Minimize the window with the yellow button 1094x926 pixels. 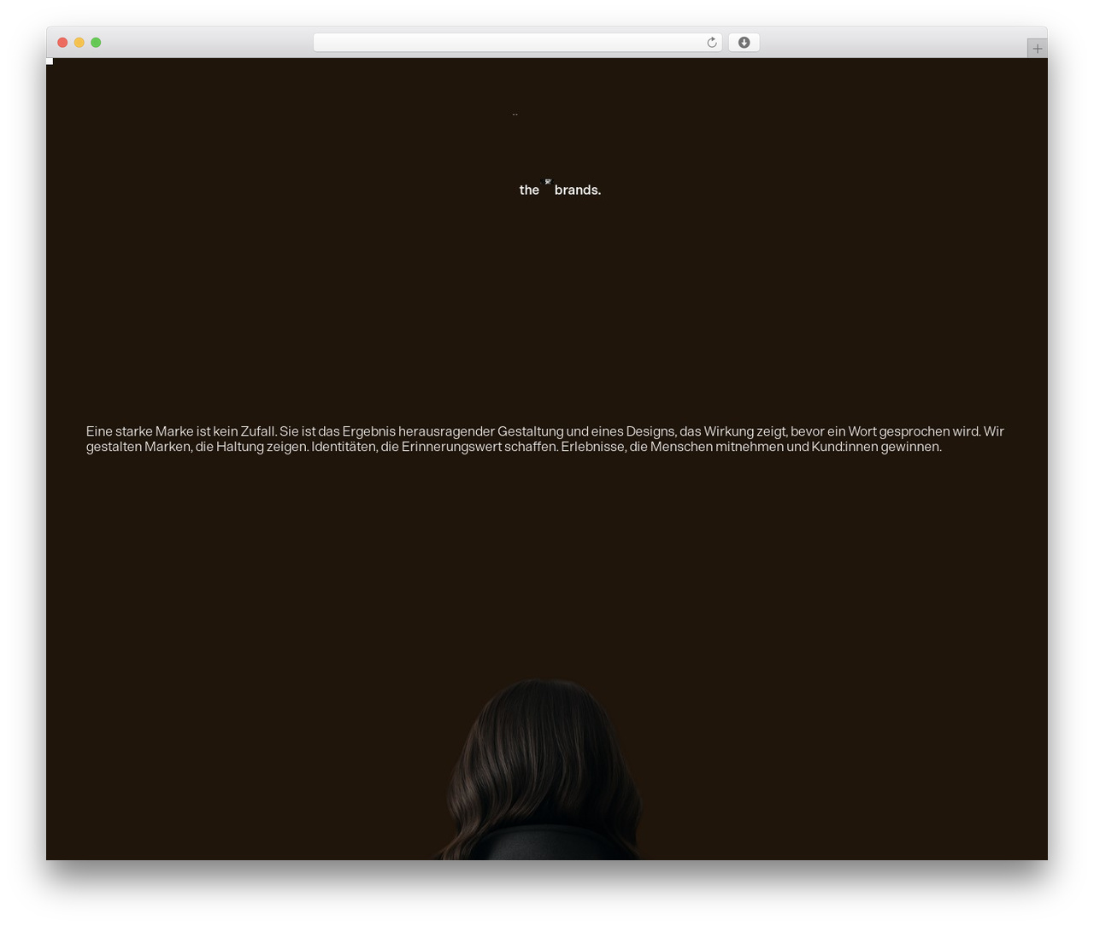point(79,43)
